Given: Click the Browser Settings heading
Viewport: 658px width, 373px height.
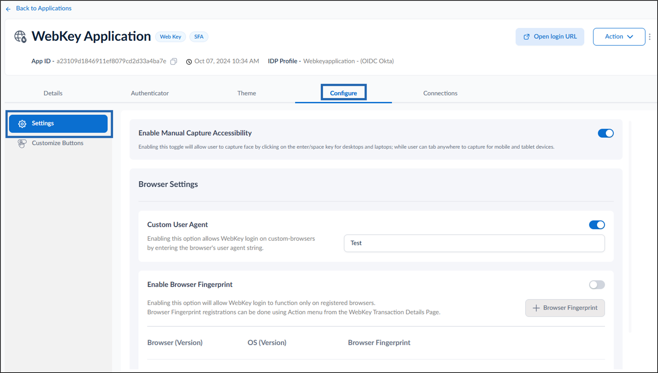Looking at the screenshot, I should 168,184.
